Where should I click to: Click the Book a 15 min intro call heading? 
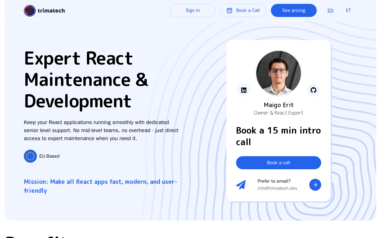point(279,136)
